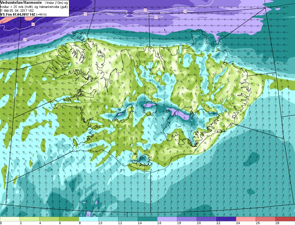Select the medium purple 18–20 legend swatch

point(187,219)
